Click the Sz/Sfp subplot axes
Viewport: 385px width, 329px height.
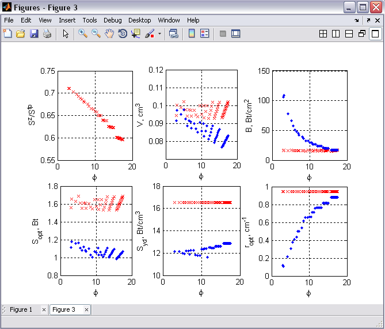[96, 116]
